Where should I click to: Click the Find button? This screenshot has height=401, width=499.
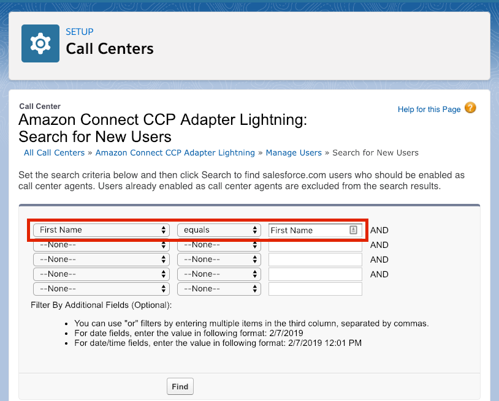click(180, 386)
